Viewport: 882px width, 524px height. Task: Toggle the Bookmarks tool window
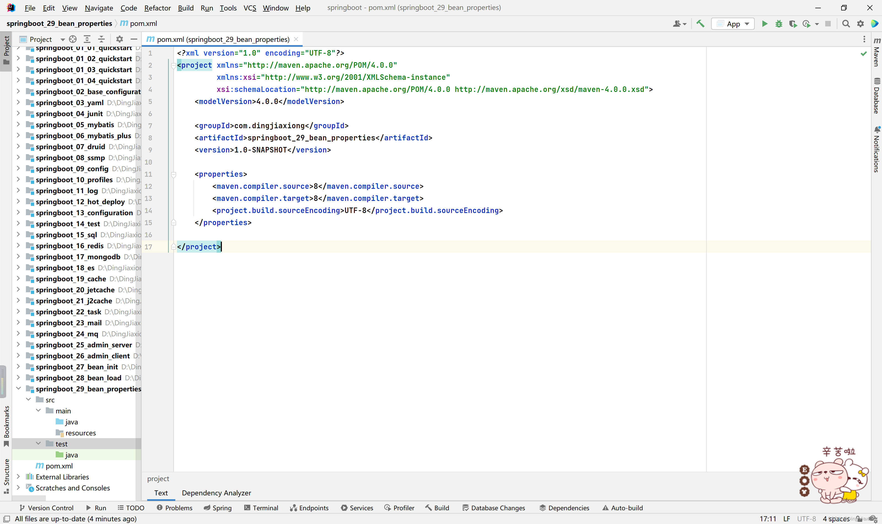(x=6, y=425)
